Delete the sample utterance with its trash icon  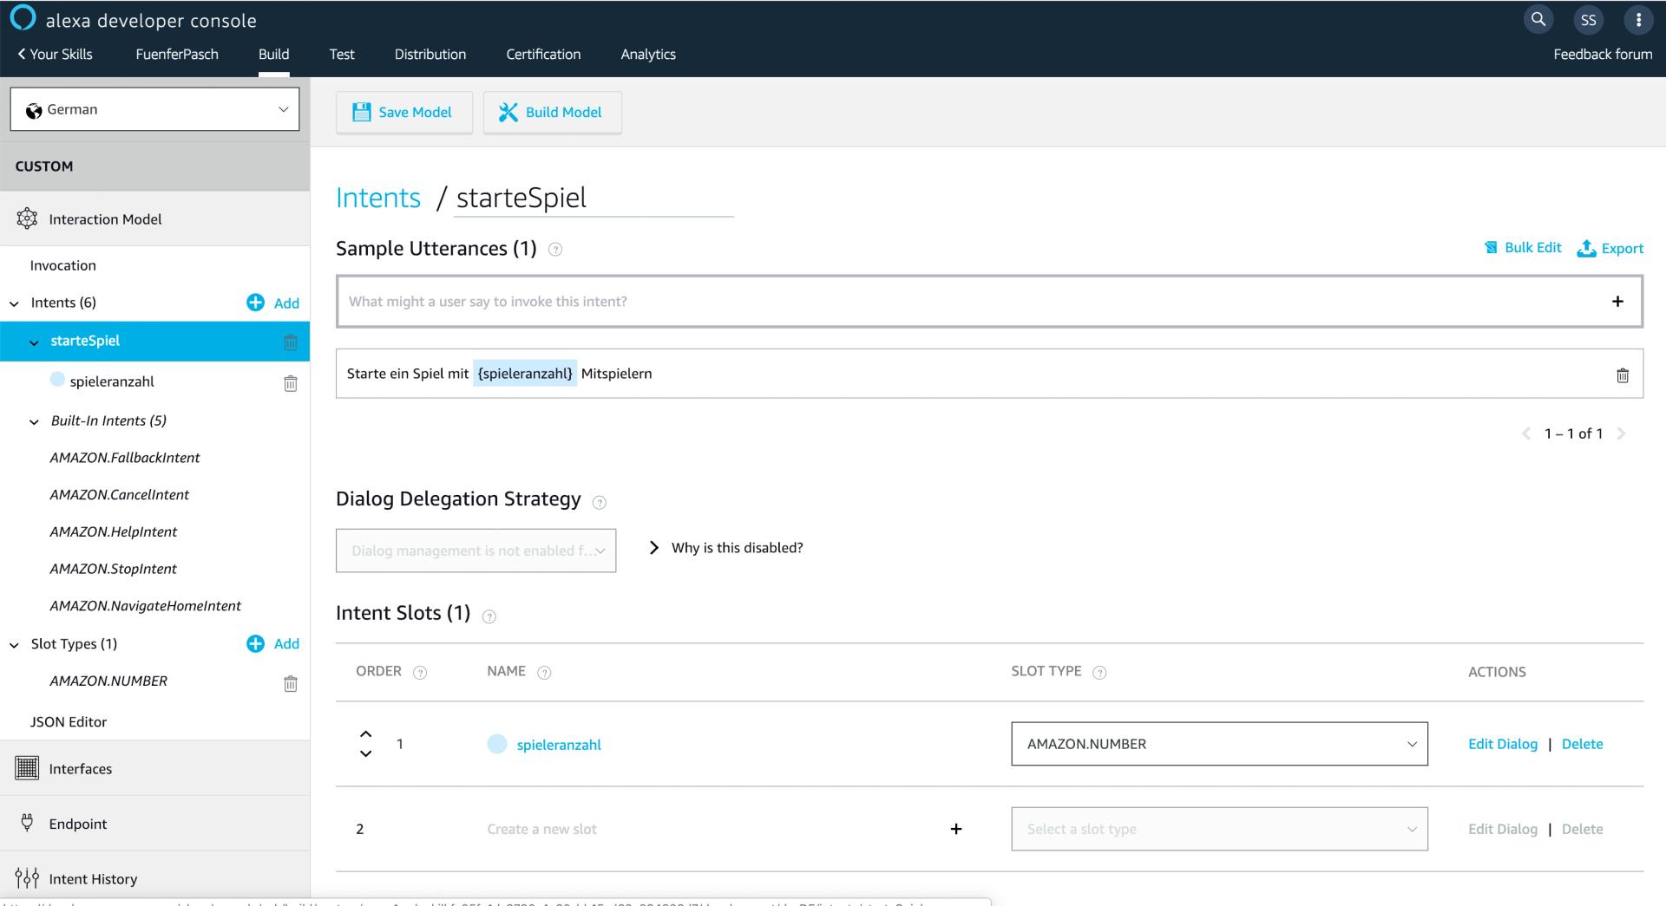tap(1622, 375)
